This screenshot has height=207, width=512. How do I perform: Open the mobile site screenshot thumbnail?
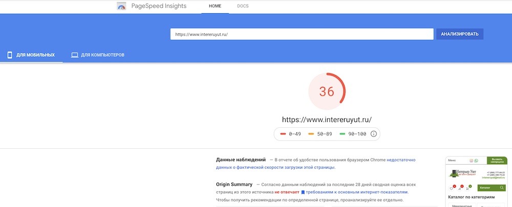pyautogui.click(x=476, y=182)
